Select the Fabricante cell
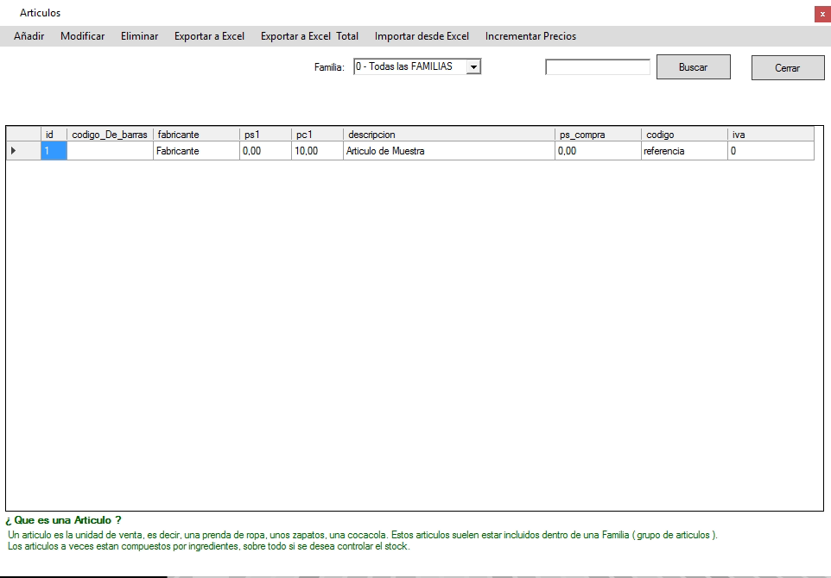Screen dimensions: 831x578 pos(197,151)
